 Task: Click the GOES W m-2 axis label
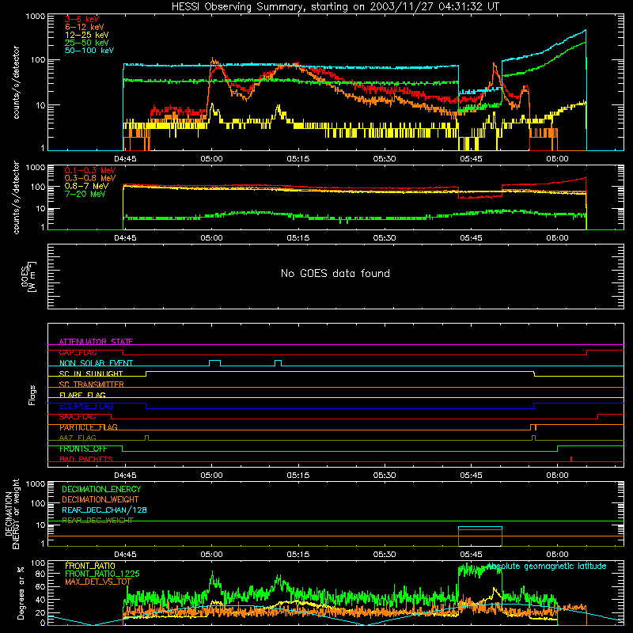point(28,276)
